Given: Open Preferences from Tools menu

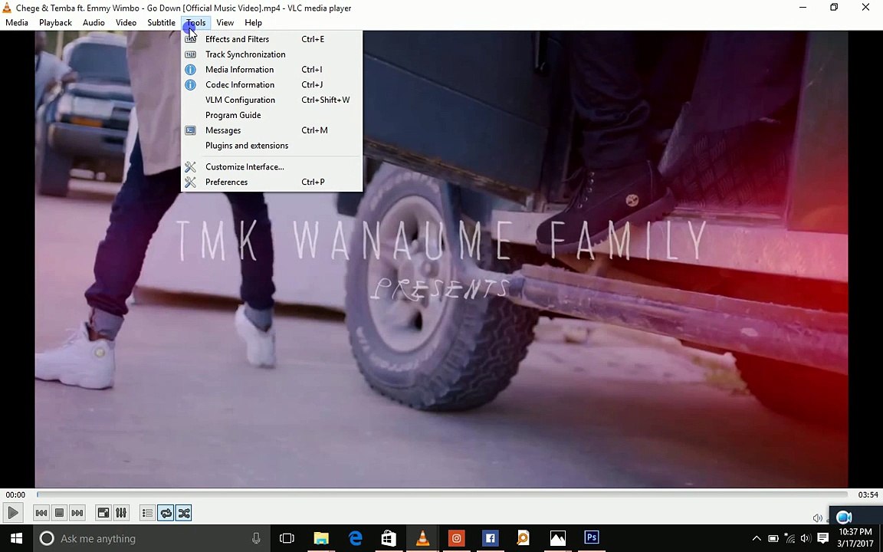Looking at the screenshot, I should coord(271,182).
